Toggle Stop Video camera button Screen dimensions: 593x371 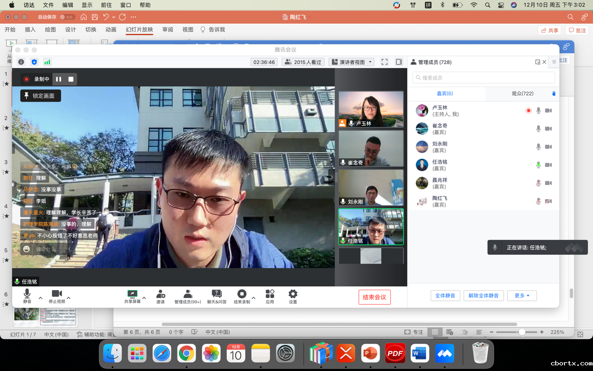56,294
